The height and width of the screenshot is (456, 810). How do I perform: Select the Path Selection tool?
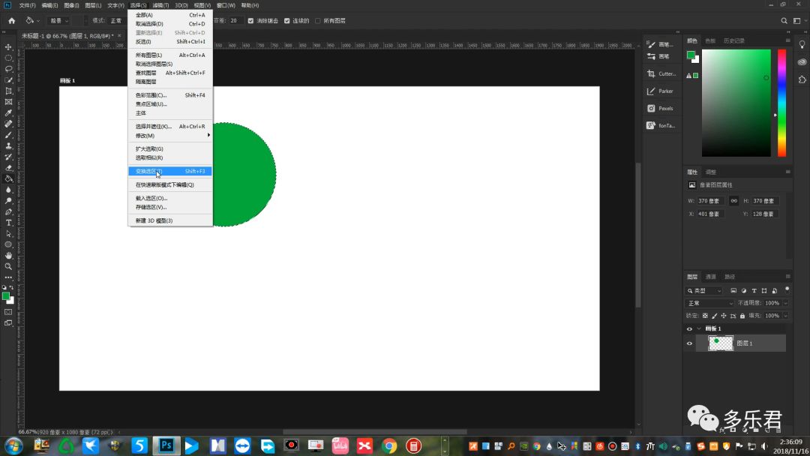pos(8,233)
